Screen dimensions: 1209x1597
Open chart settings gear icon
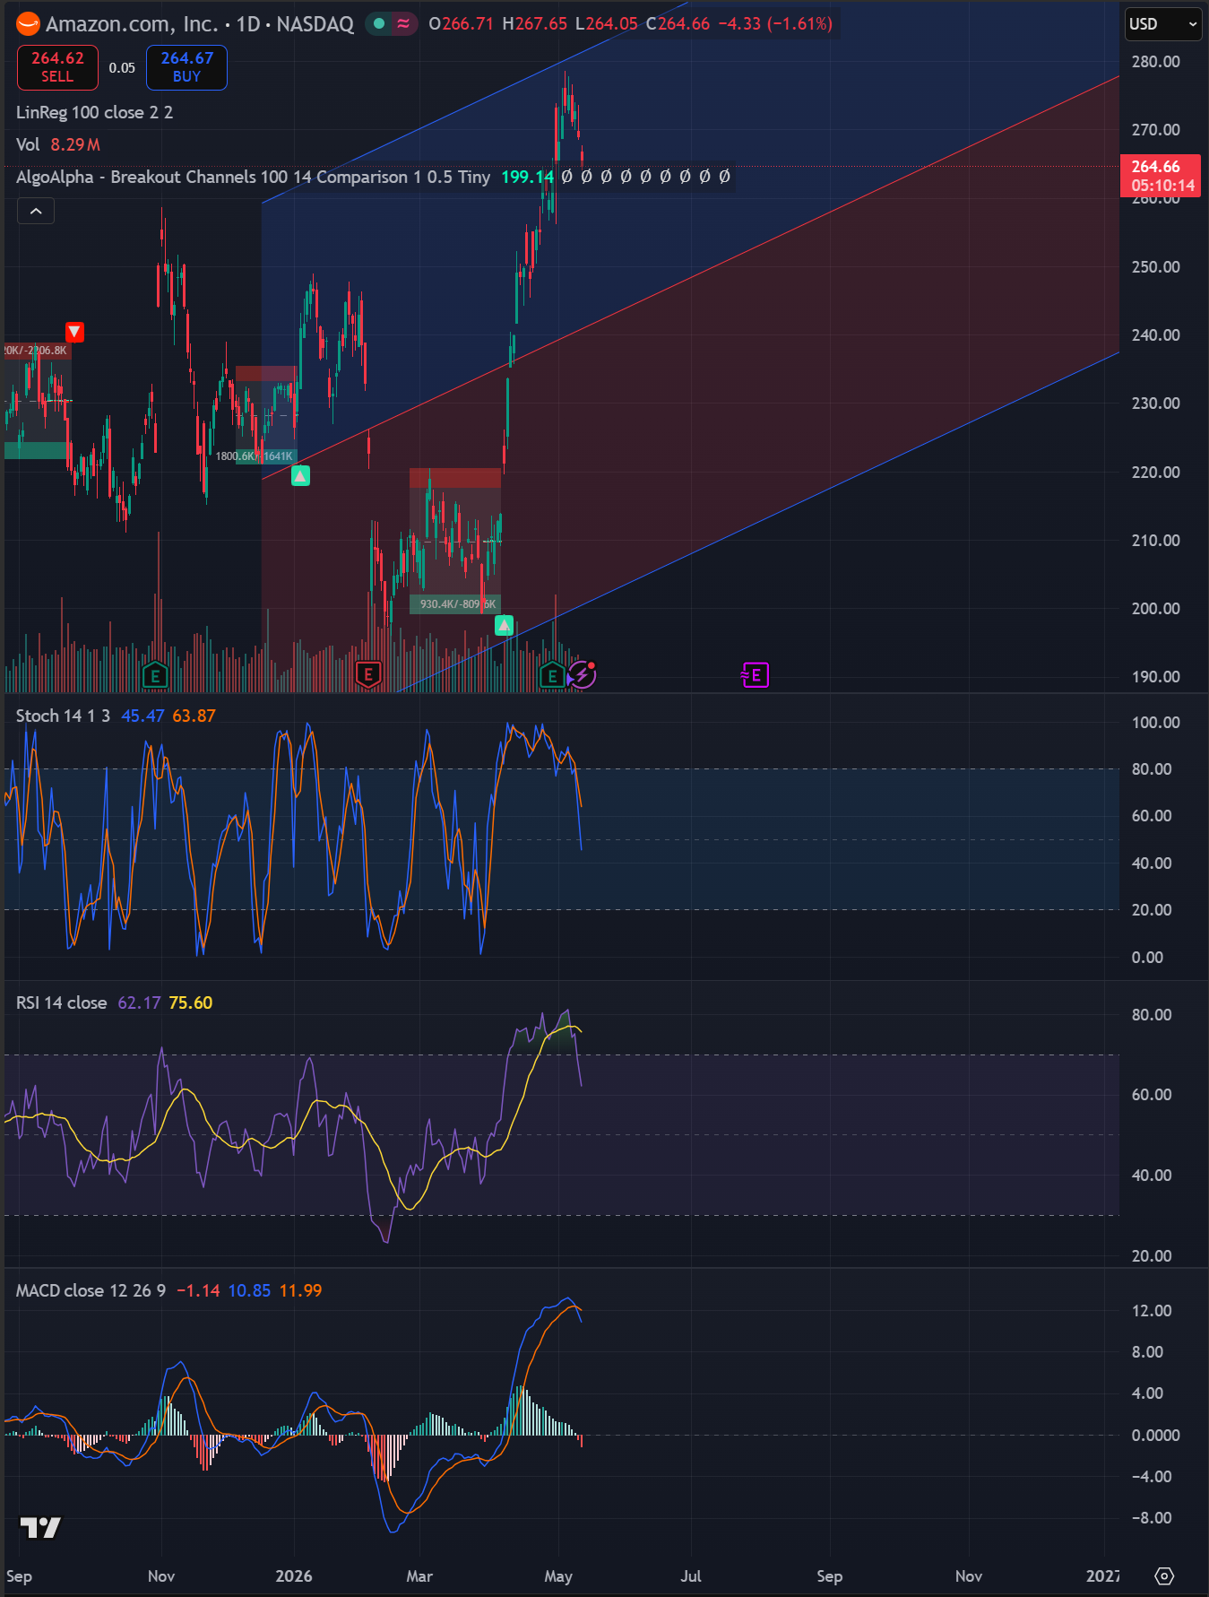click(1164, 1575)
